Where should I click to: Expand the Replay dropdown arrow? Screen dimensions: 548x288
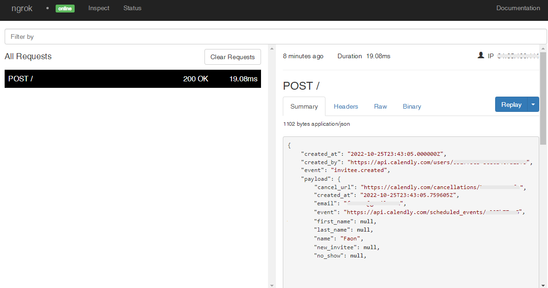click(x=533, y=104)
